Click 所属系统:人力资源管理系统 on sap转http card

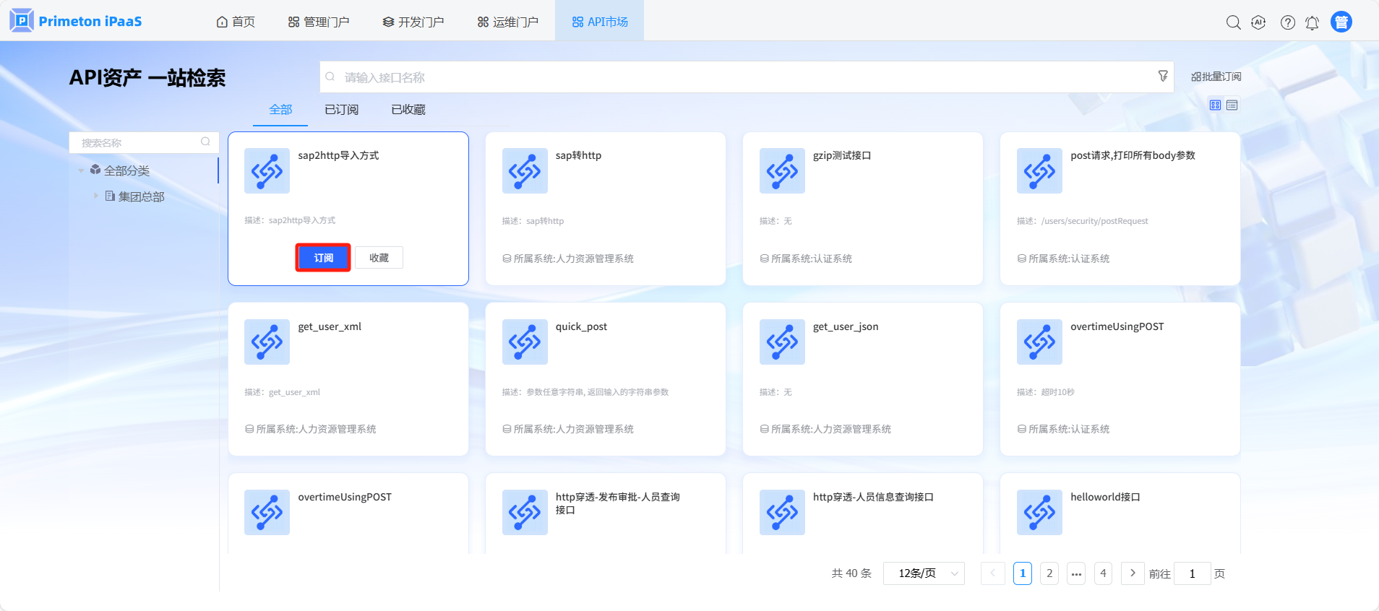568,259
